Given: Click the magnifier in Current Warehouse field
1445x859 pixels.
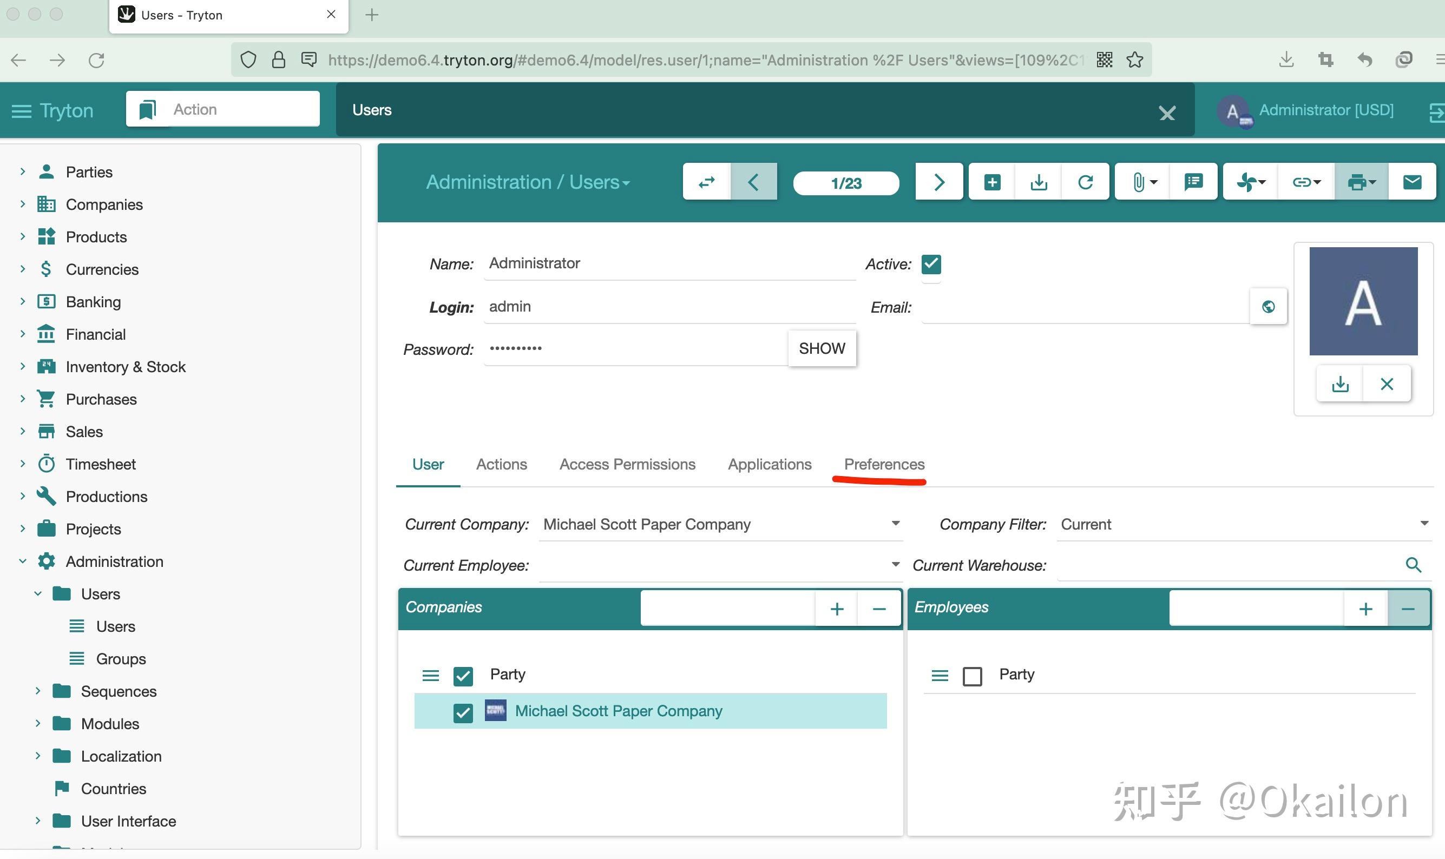Looking at the screenshot, I should pyautogui.click(x=1413, y=565).
